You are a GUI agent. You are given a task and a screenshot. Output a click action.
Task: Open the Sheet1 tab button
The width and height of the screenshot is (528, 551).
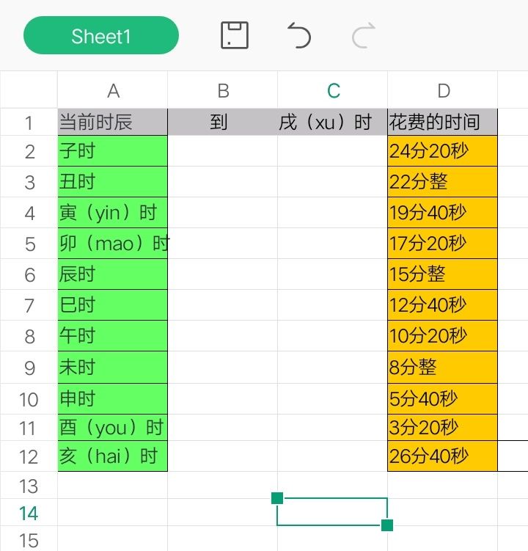[101, 35]
